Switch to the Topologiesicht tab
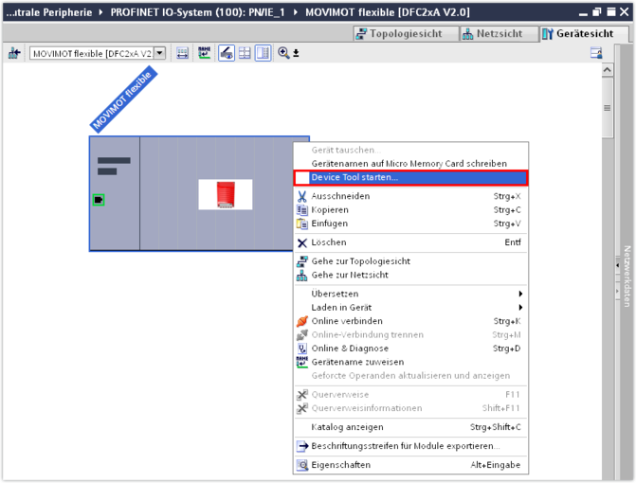Image resolution: width=636 pixels, height=483 pixels. coord(405,33)
